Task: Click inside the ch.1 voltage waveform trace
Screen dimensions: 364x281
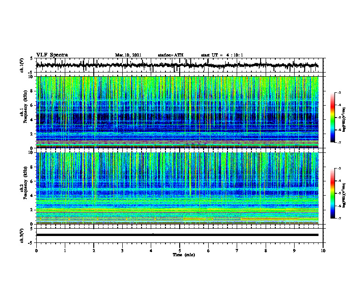Action: click(x=177, y=65)
